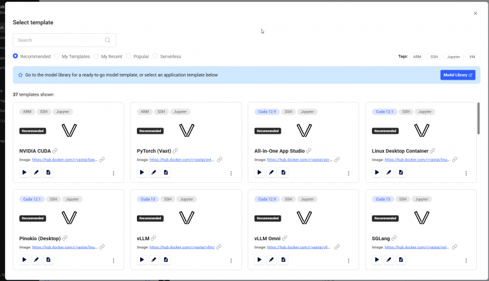The width and height of the screenshot is (489, 281).
Task: Copy link icon next to NVIDIA CUDA title
Action: 55,151
